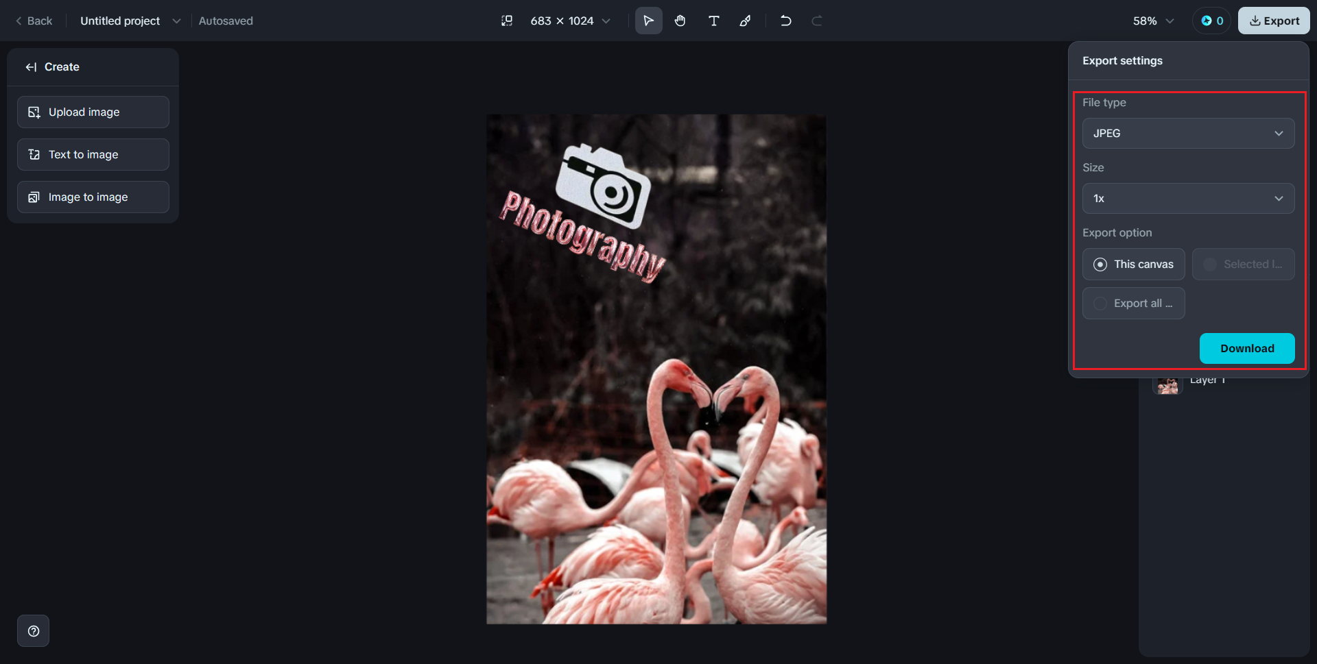Open Text to image generator
Screen dimensions: 1317x664
click(x=93, y=154)
